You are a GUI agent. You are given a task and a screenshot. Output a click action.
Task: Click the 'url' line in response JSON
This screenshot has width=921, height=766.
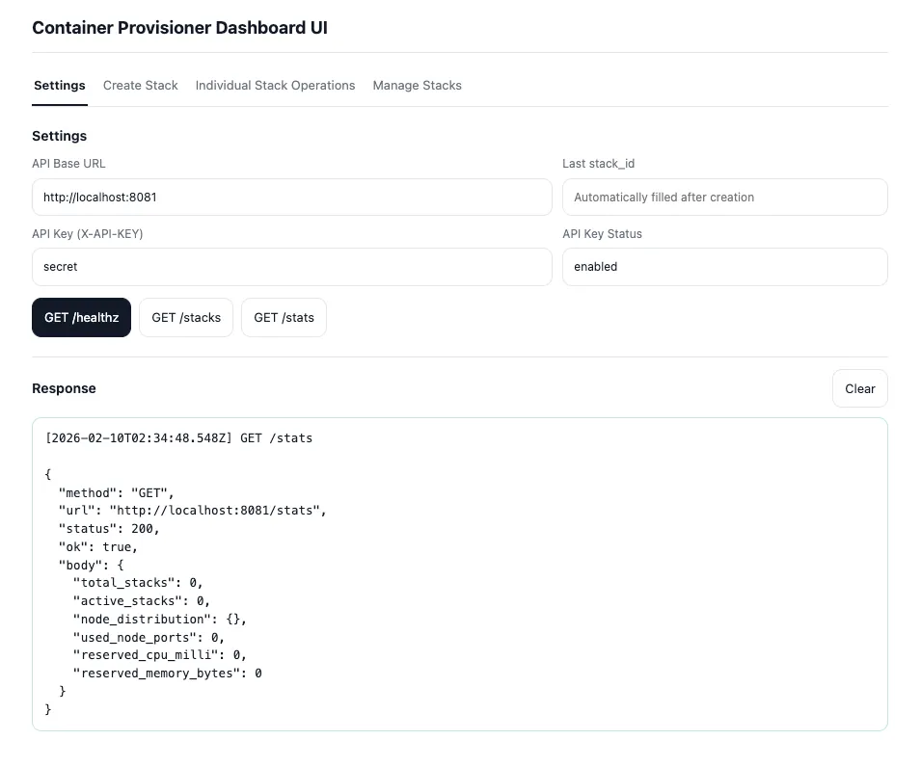coord(193,511)
